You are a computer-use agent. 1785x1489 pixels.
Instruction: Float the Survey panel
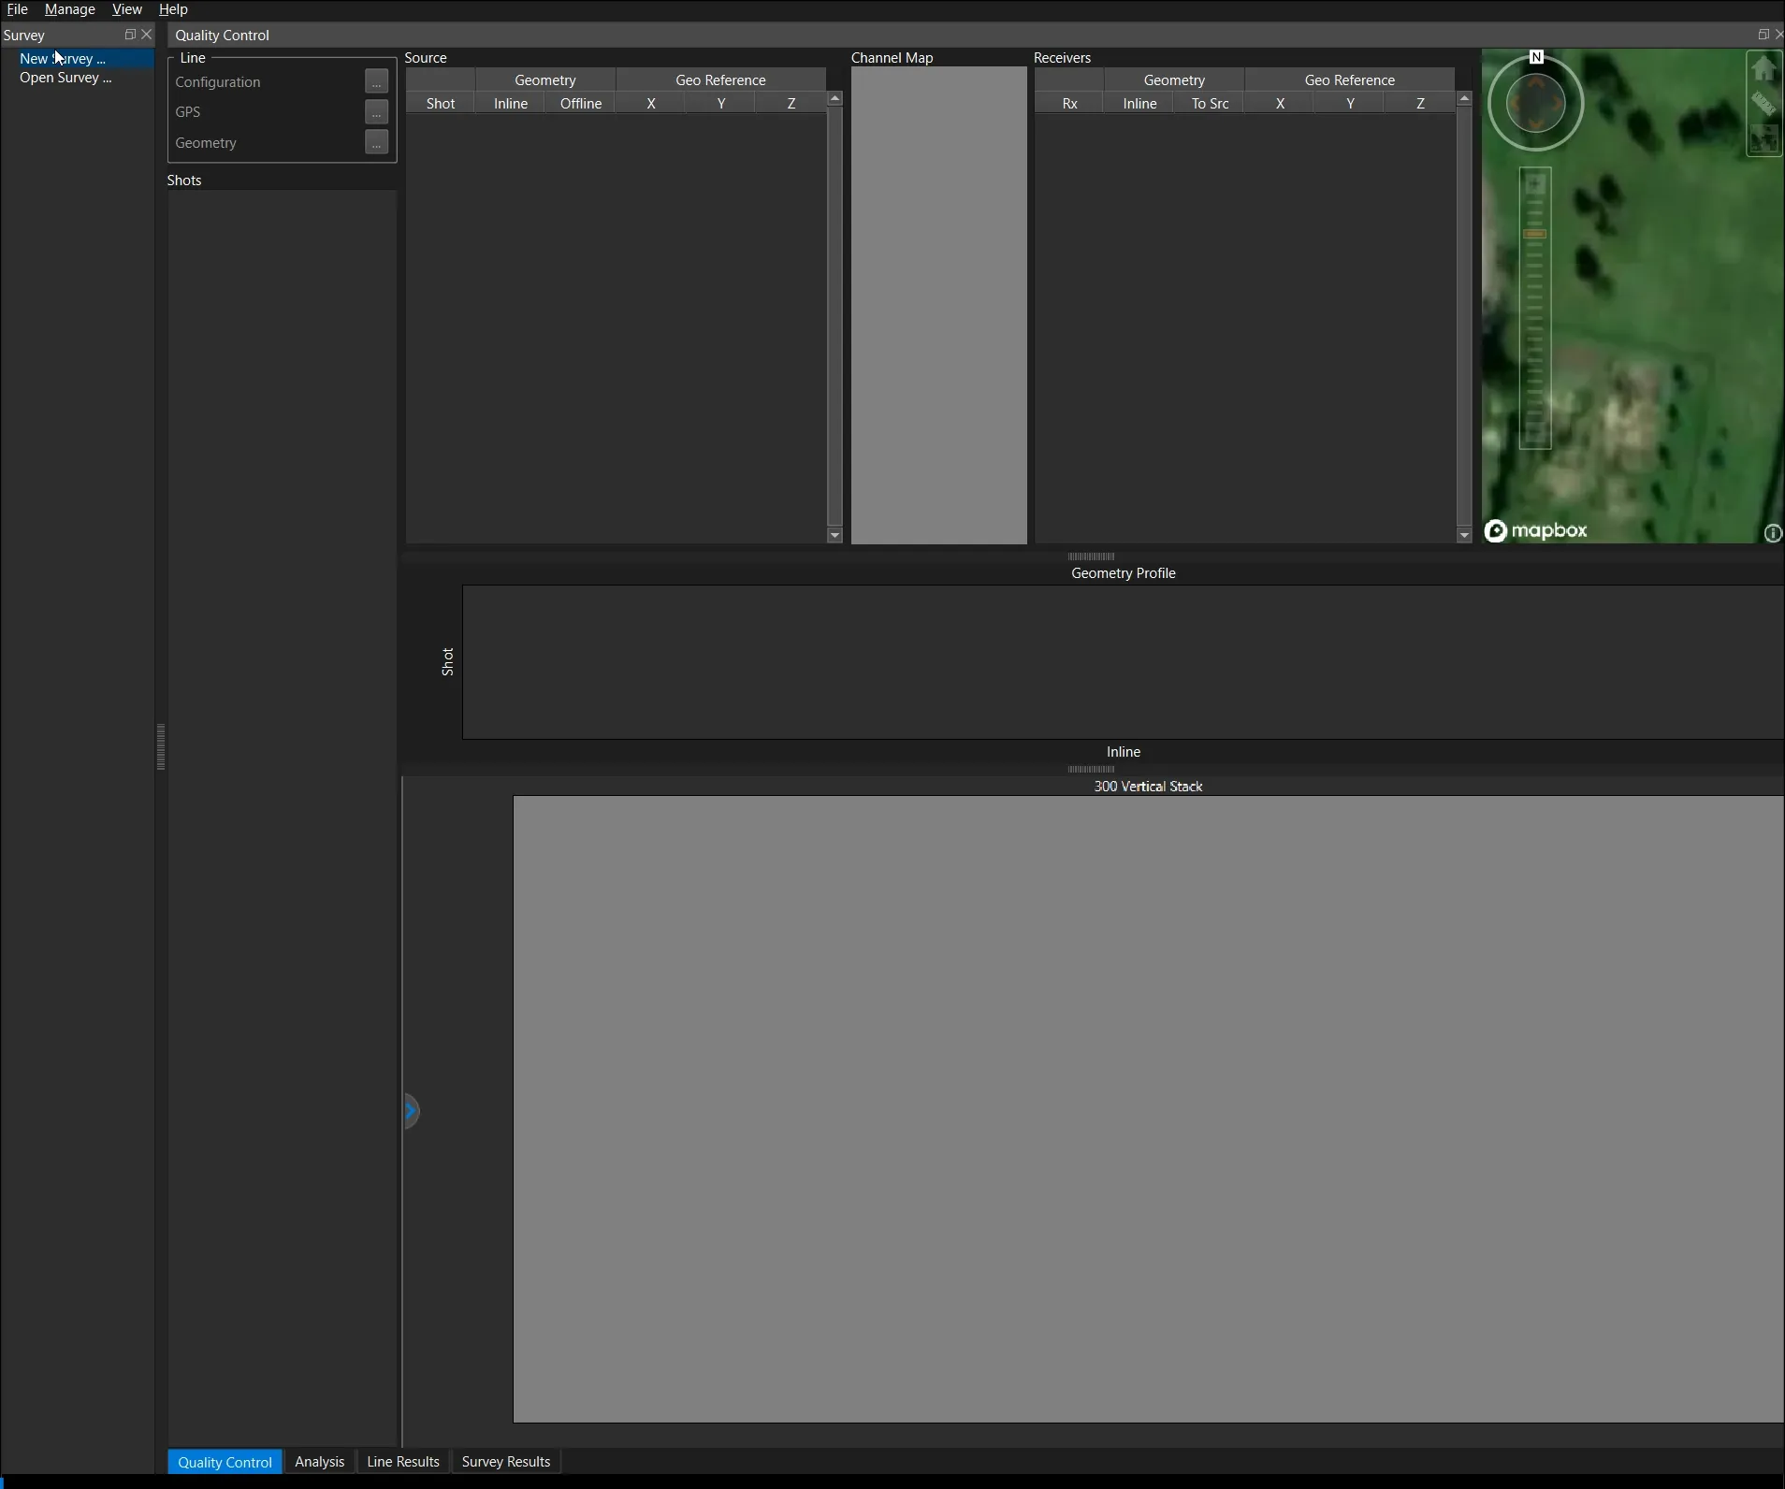130,35
